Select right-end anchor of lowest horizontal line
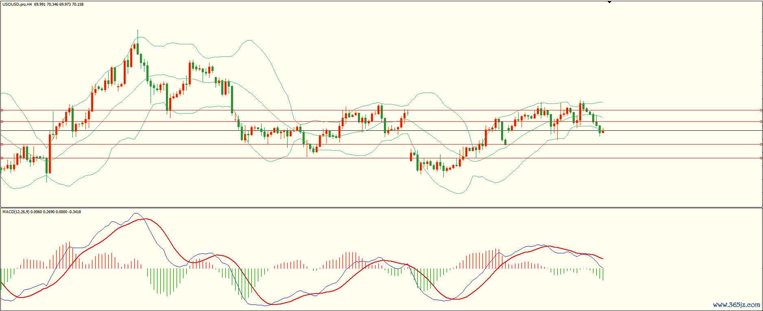 tap(761, 158)
